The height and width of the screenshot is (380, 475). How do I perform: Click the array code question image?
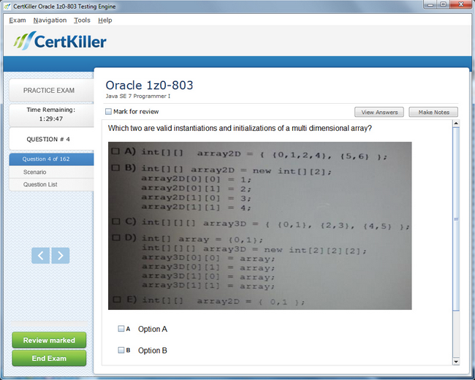[x=259, y=225]
